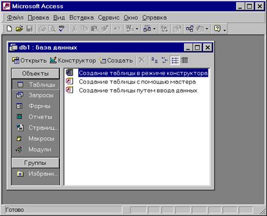267x216 pixels.
Task: Switch to Large Icons view
Action: point(154,60)
